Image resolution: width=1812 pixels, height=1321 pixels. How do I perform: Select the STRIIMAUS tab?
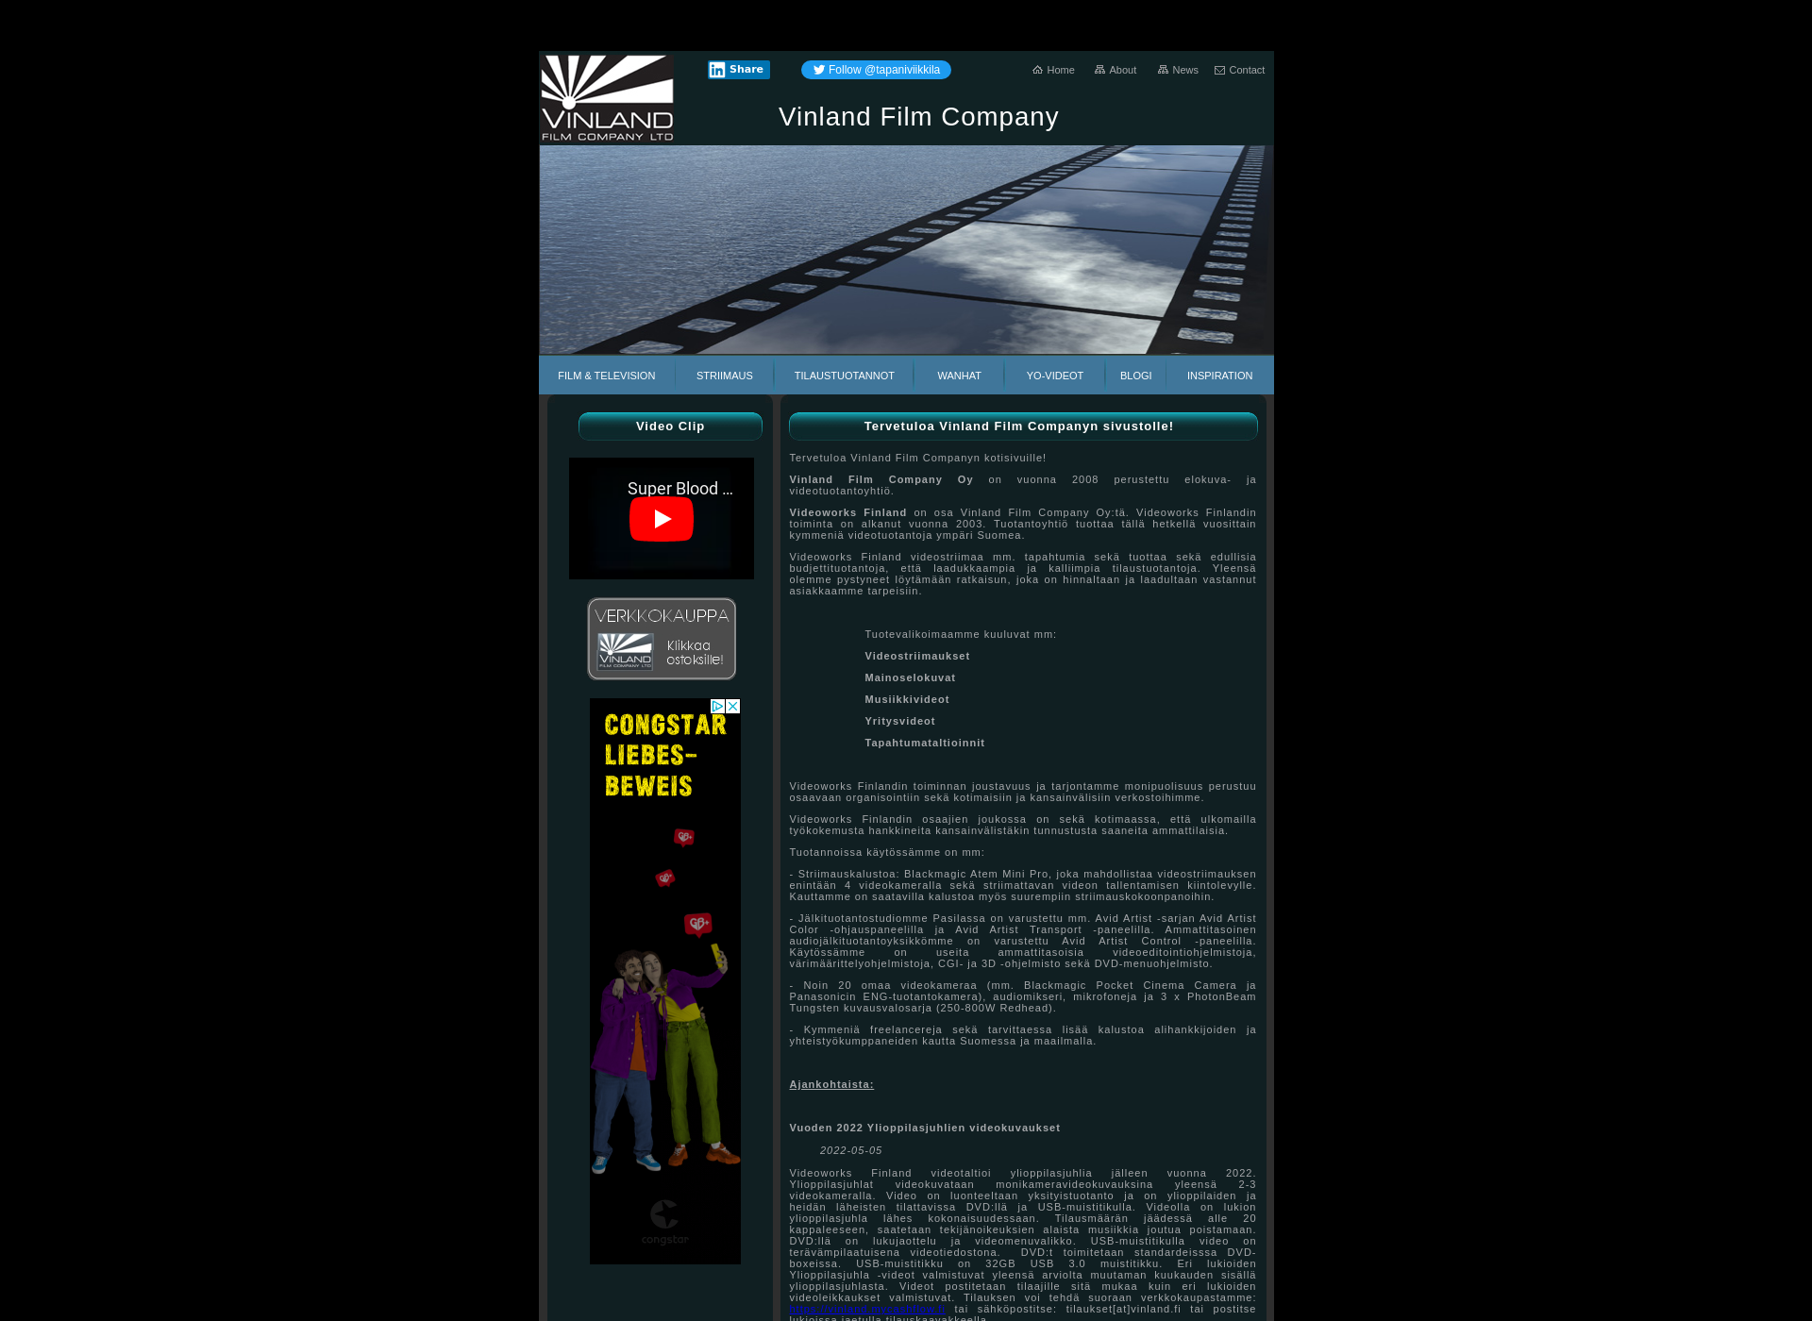tap(726, 375)
